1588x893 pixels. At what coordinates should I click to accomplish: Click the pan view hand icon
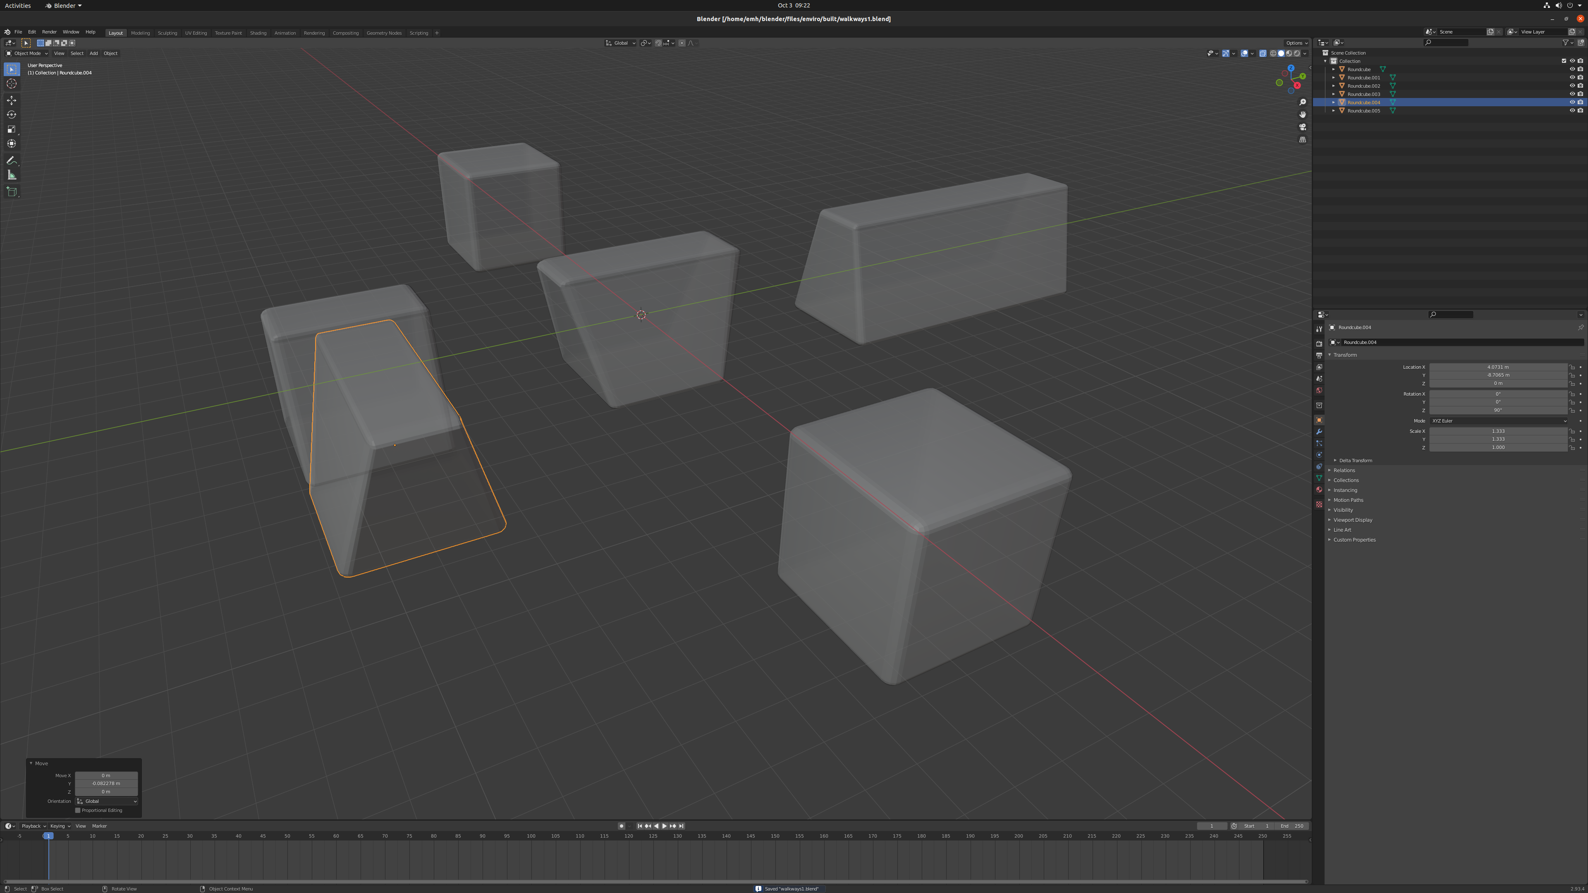click(x=1303, y=115)
